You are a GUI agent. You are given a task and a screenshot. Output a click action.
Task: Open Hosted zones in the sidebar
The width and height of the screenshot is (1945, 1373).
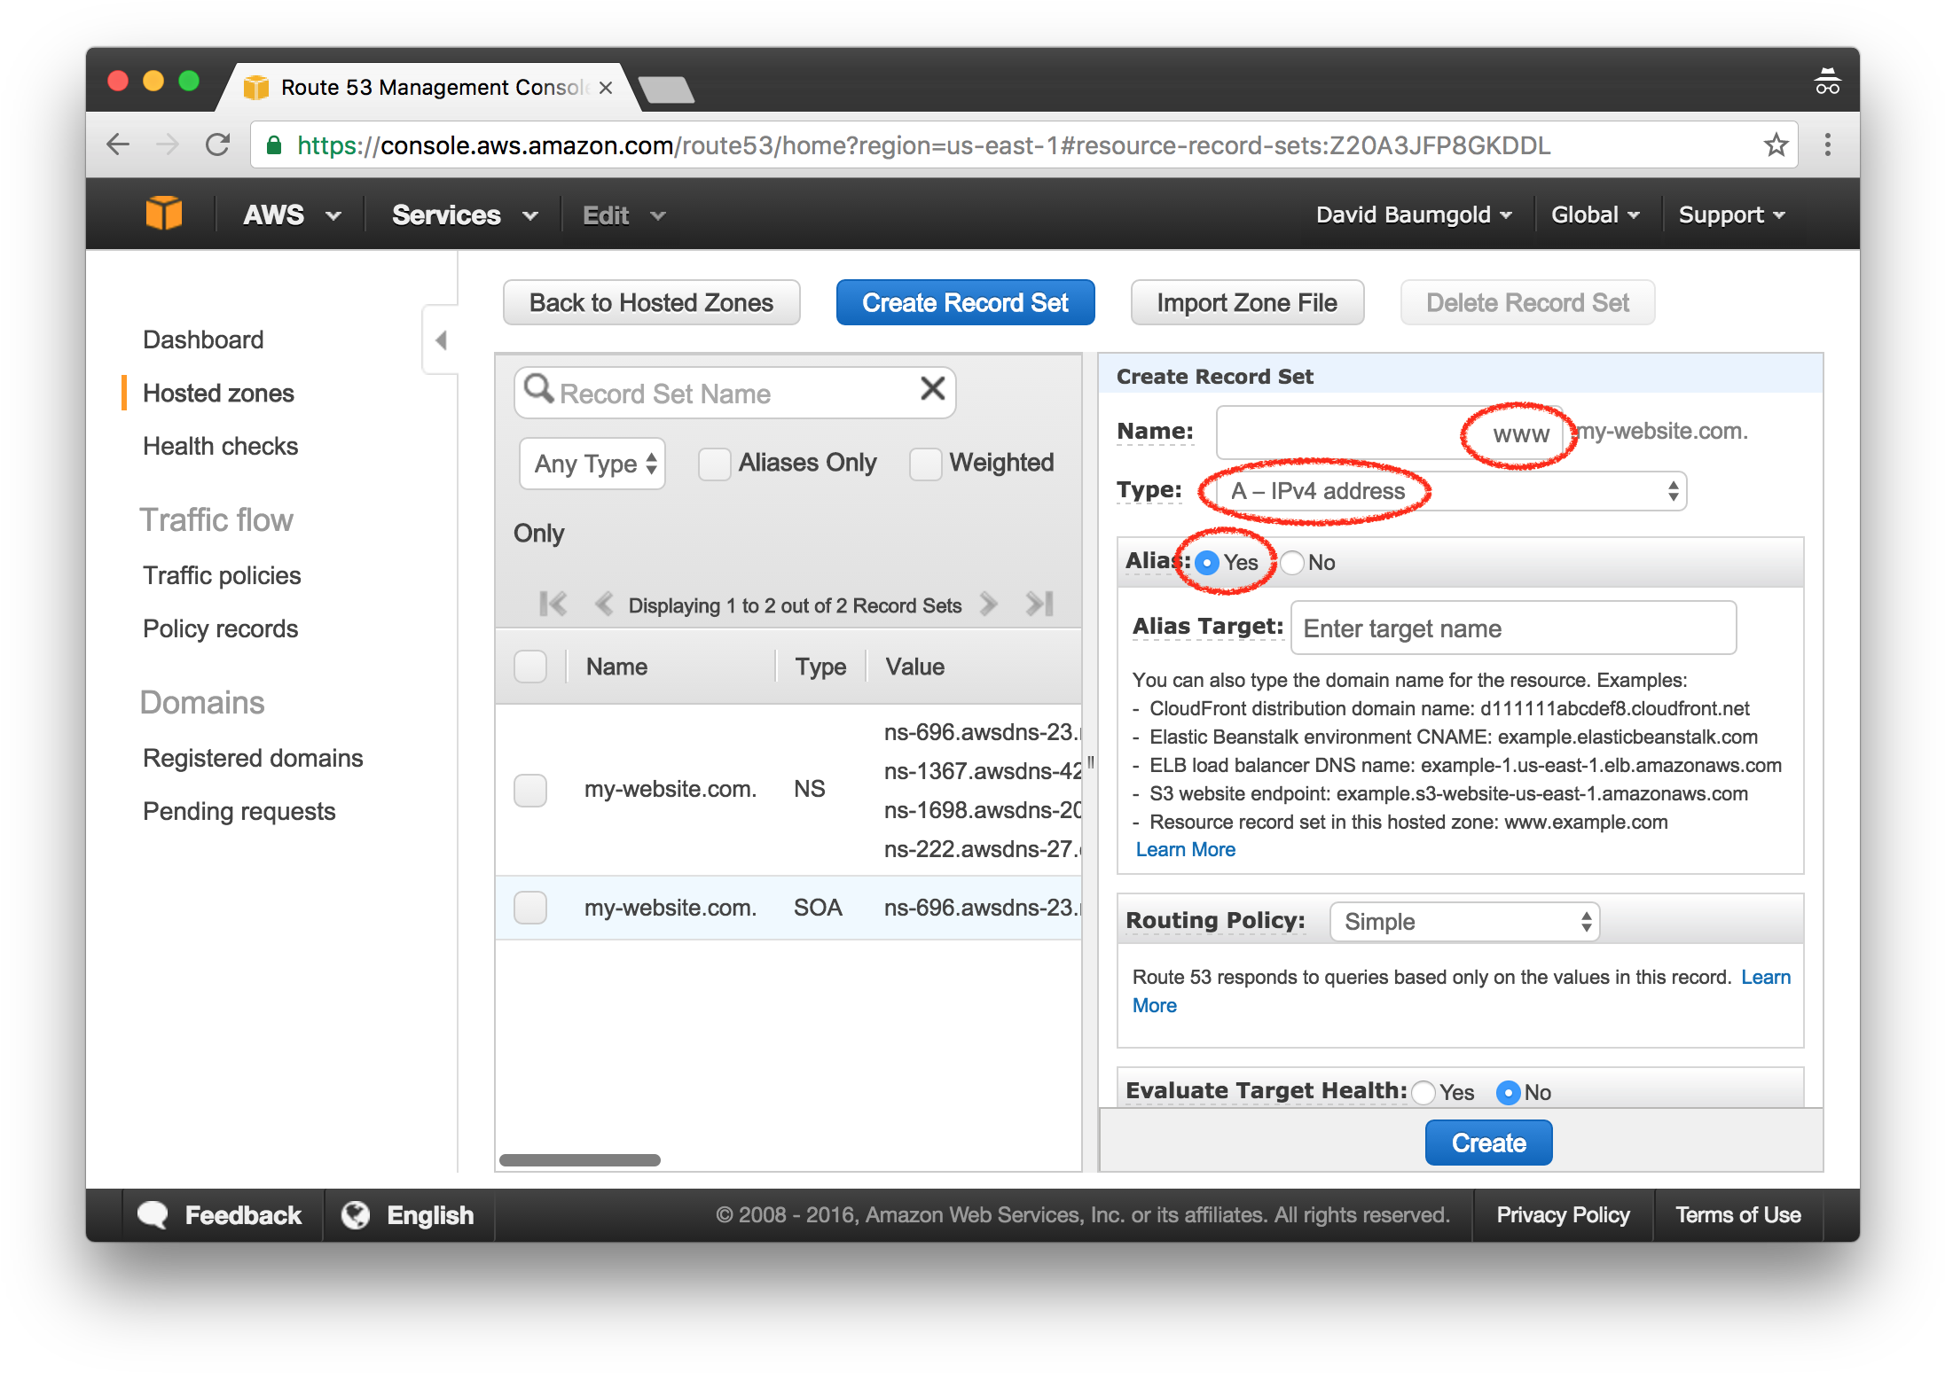[x=218, y=393]
